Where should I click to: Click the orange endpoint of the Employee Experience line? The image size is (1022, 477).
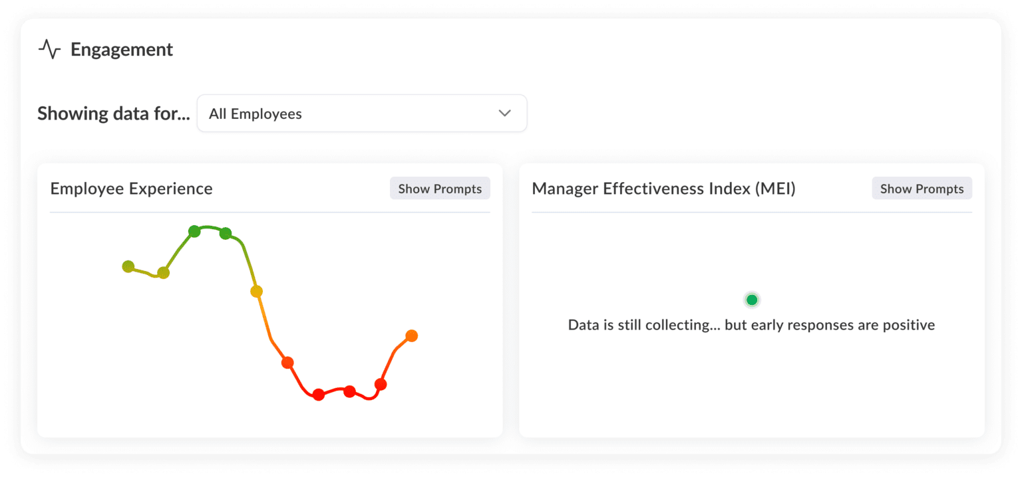pyautogui.click(x=412, y=335)
